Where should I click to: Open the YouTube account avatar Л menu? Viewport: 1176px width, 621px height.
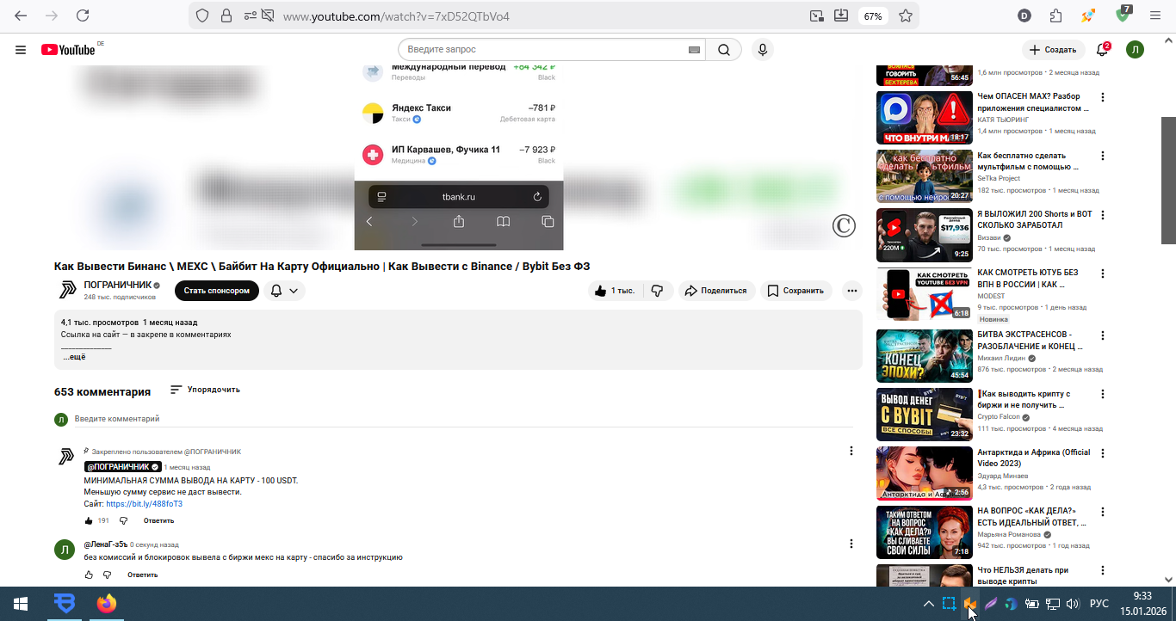[1136, 50]
